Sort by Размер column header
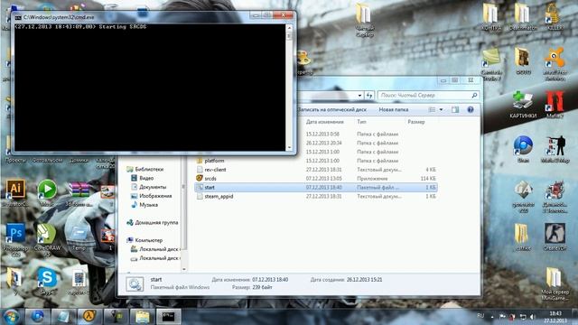578x325 pixels. 416,122
